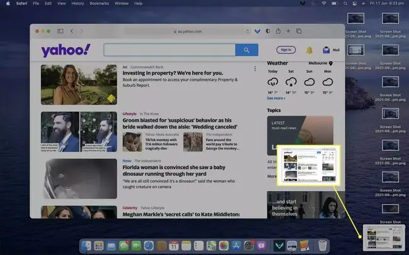This screenshot has height=255, width=409.
Task: Open Launchpad from the Dock
Action: 99,246
